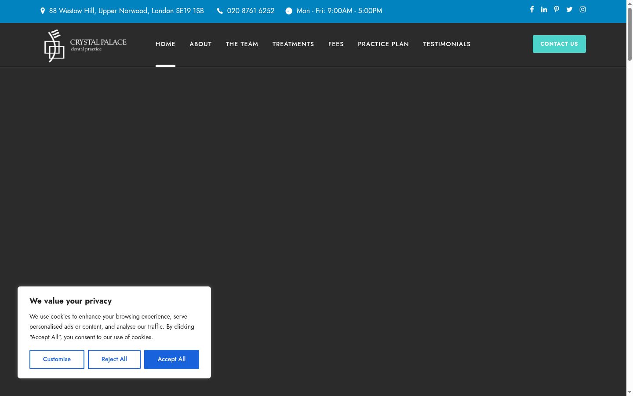Screen dimensions: 633x396
Task: Click the map pin location icon
Action: (x=43, y=11)
